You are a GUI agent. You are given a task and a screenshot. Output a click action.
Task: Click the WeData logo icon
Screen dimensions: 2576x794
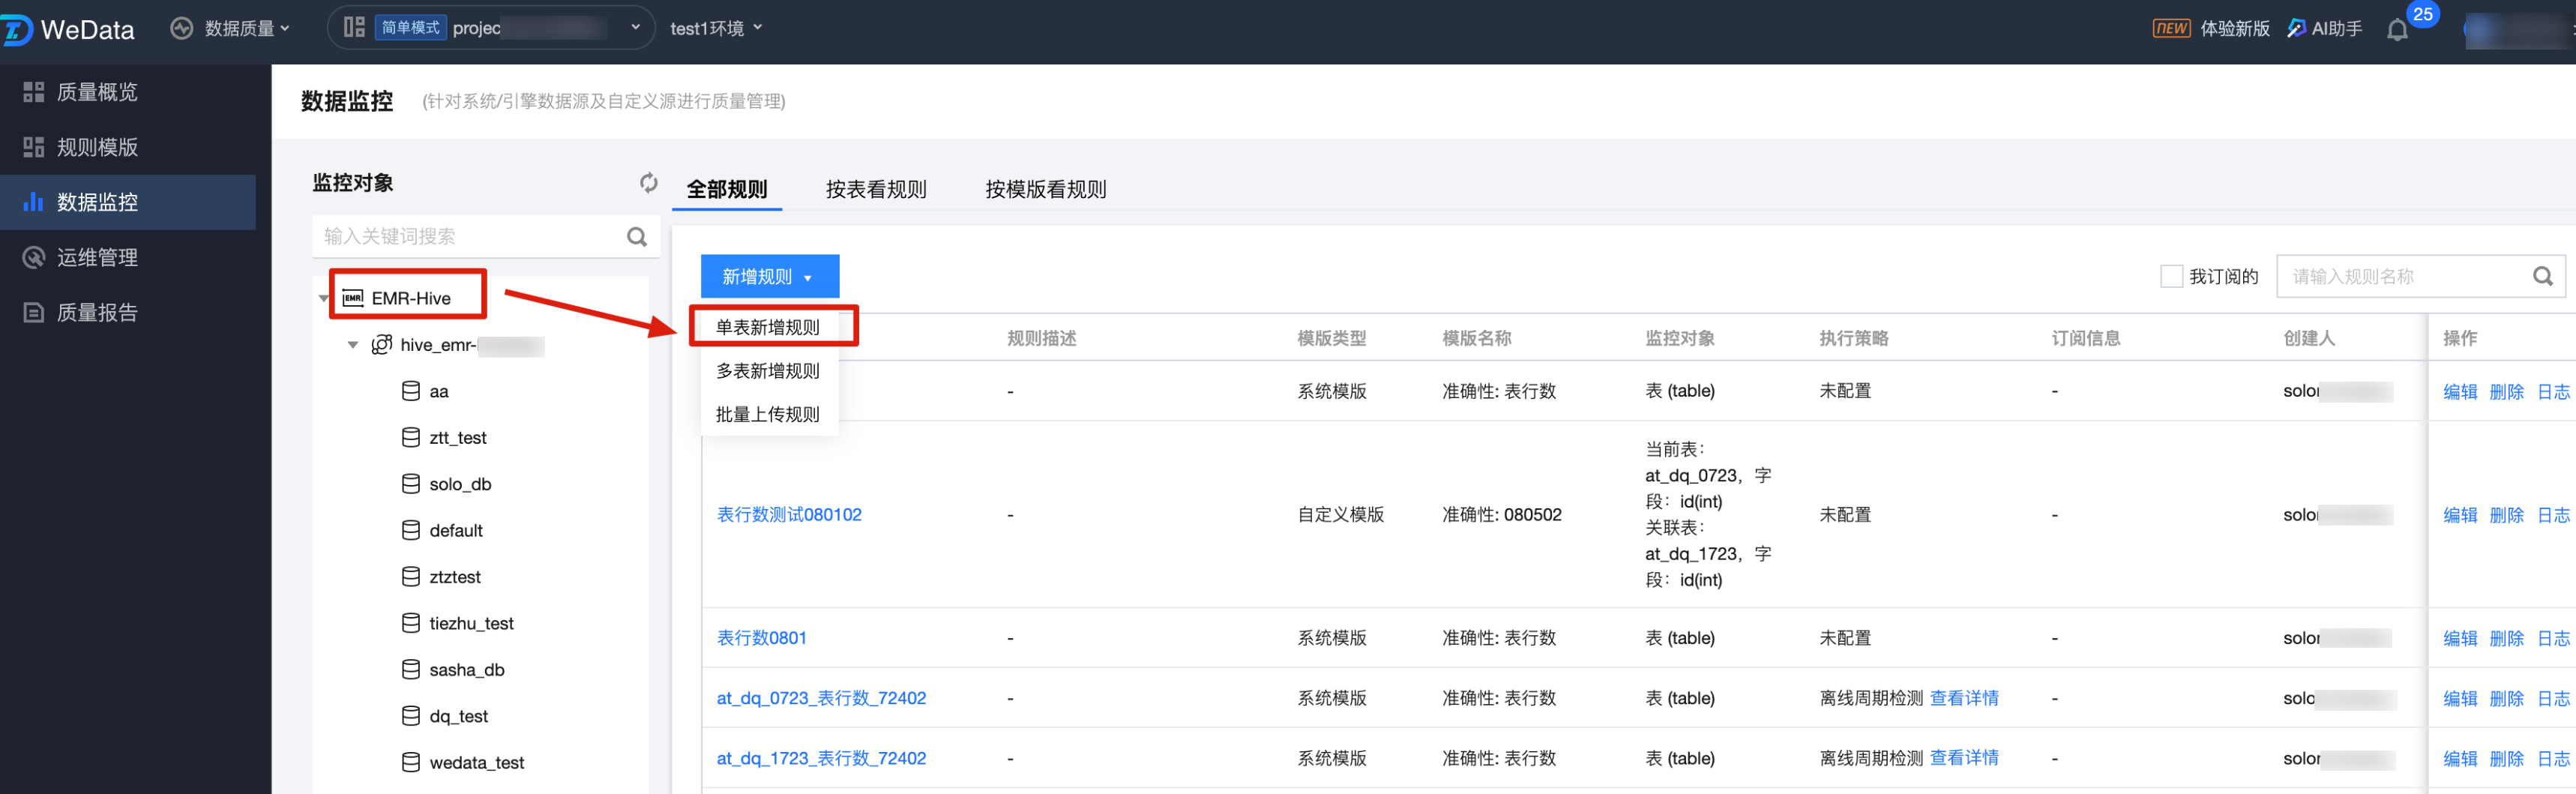point(18,30)
